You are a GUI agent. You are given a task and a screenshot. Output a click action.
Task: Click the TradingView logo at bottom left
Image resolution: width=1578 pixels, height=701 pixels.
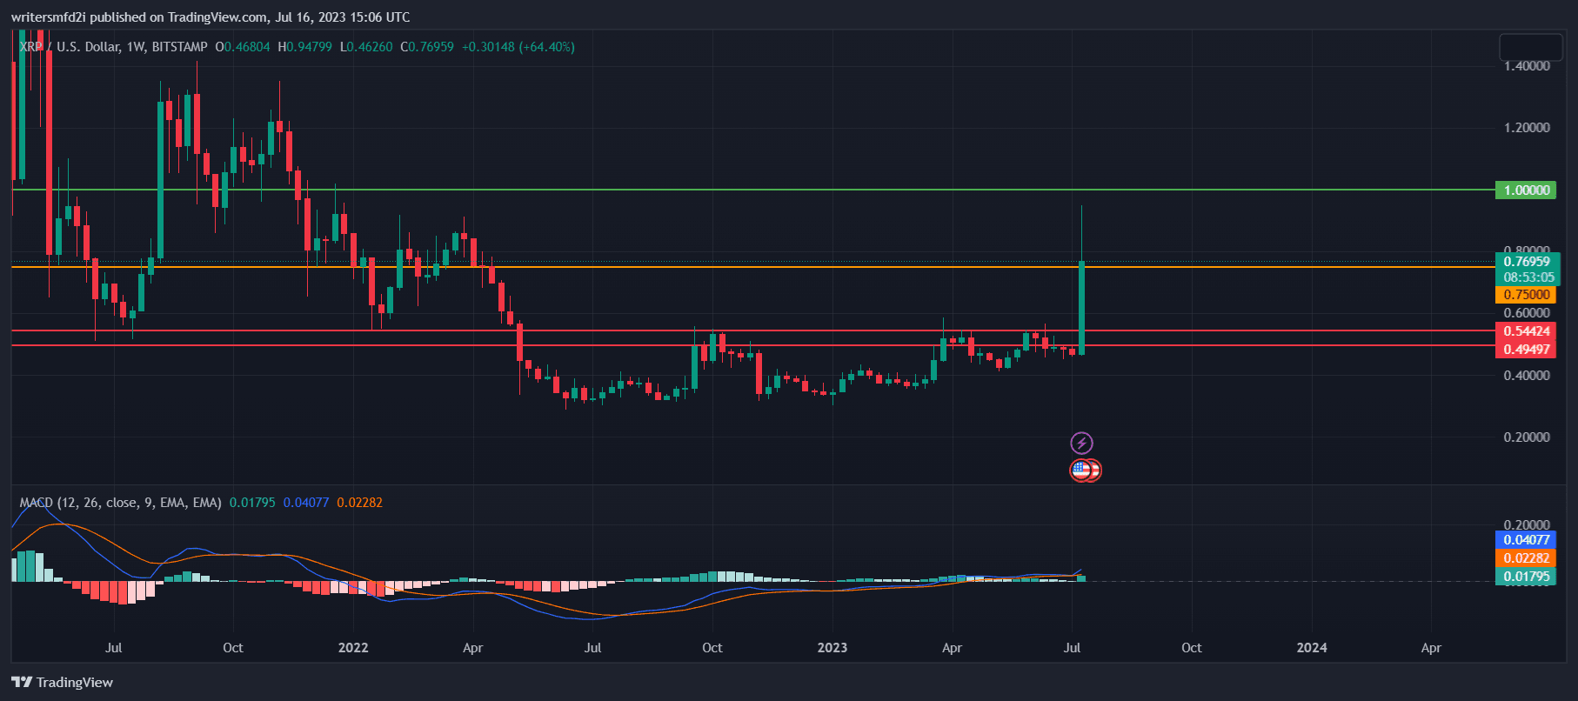62,682
